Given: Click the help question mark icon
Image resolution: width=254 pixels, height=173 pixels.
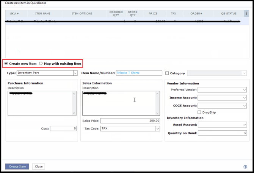Looking at the screenshot, I should click(x=245, y=167).
